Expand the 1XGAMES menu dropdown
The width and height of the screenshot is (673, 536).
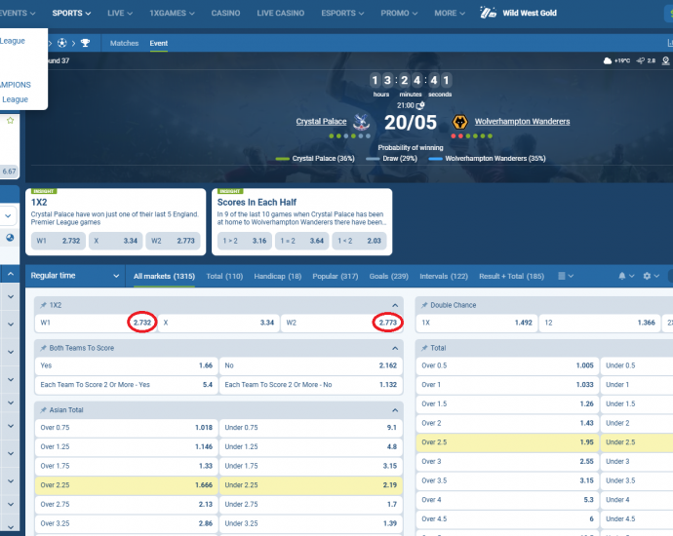[172, 14]
